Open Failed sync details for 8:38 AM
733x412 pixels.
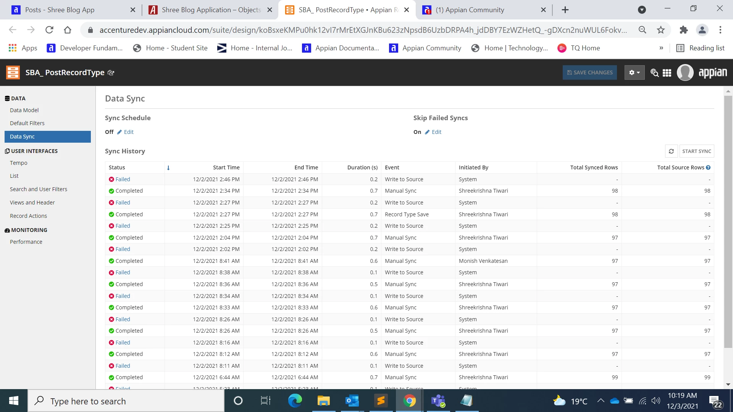[123, 272]
